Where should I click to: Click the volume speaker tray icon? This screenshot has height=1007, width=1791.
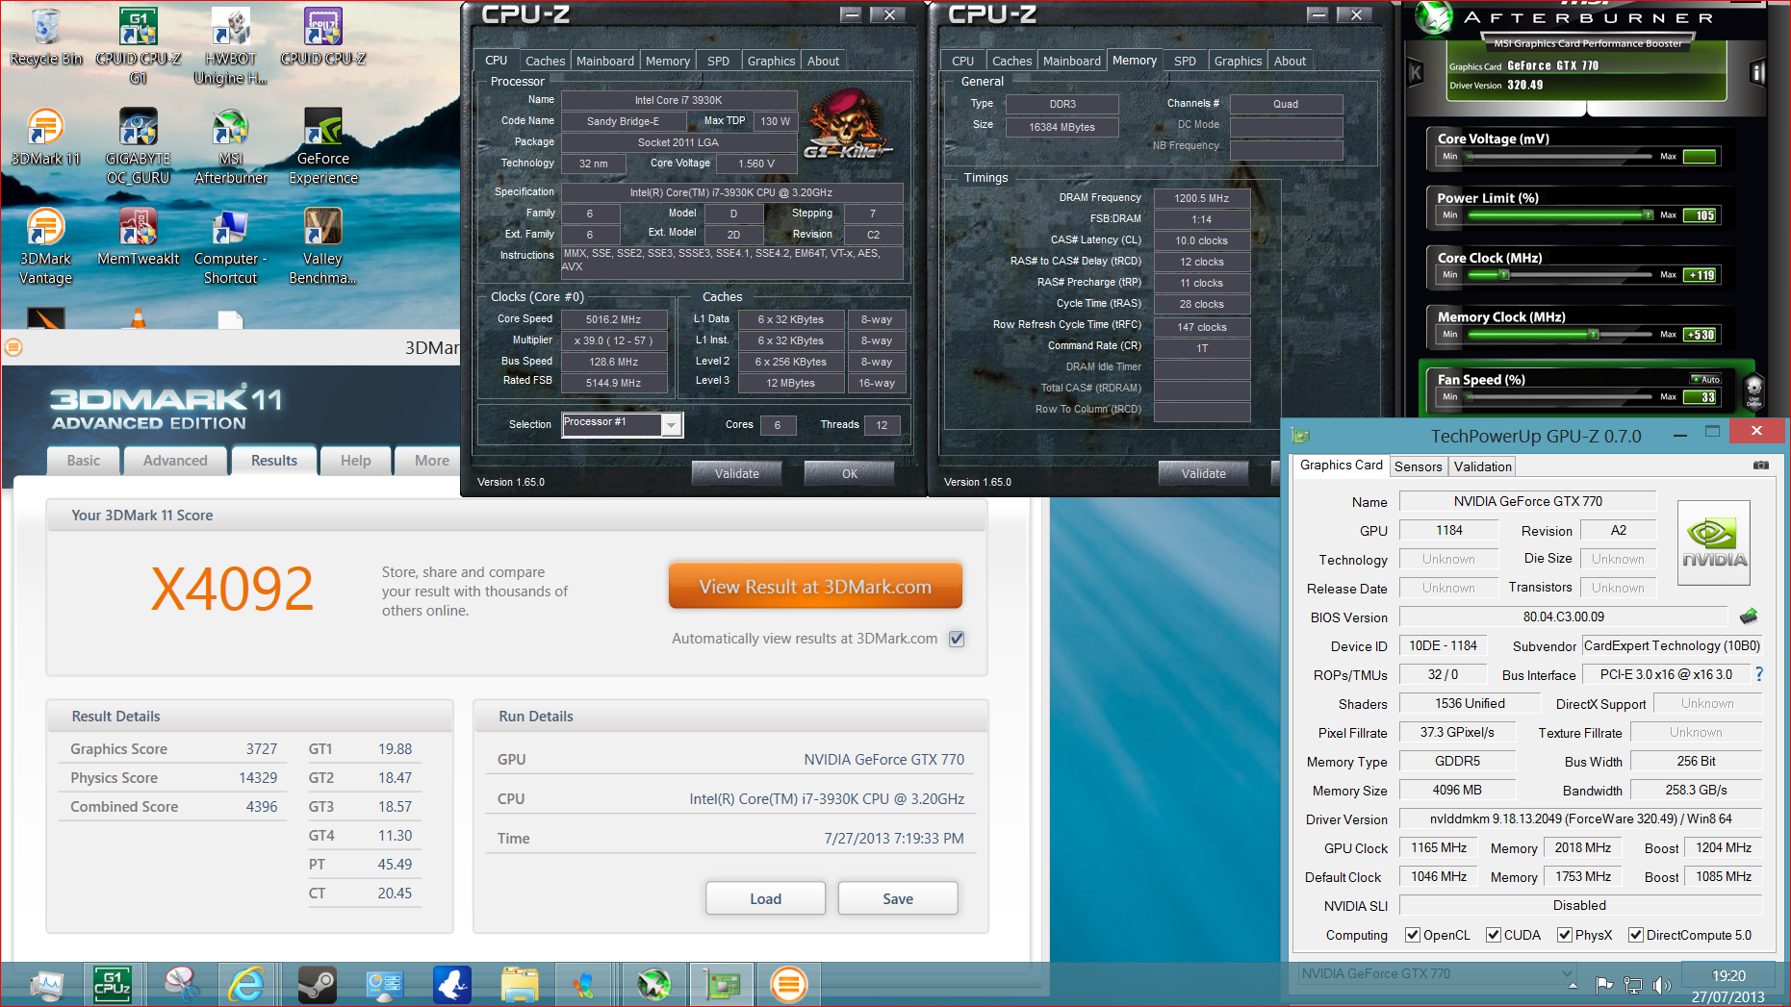[x=1661, y=985]
